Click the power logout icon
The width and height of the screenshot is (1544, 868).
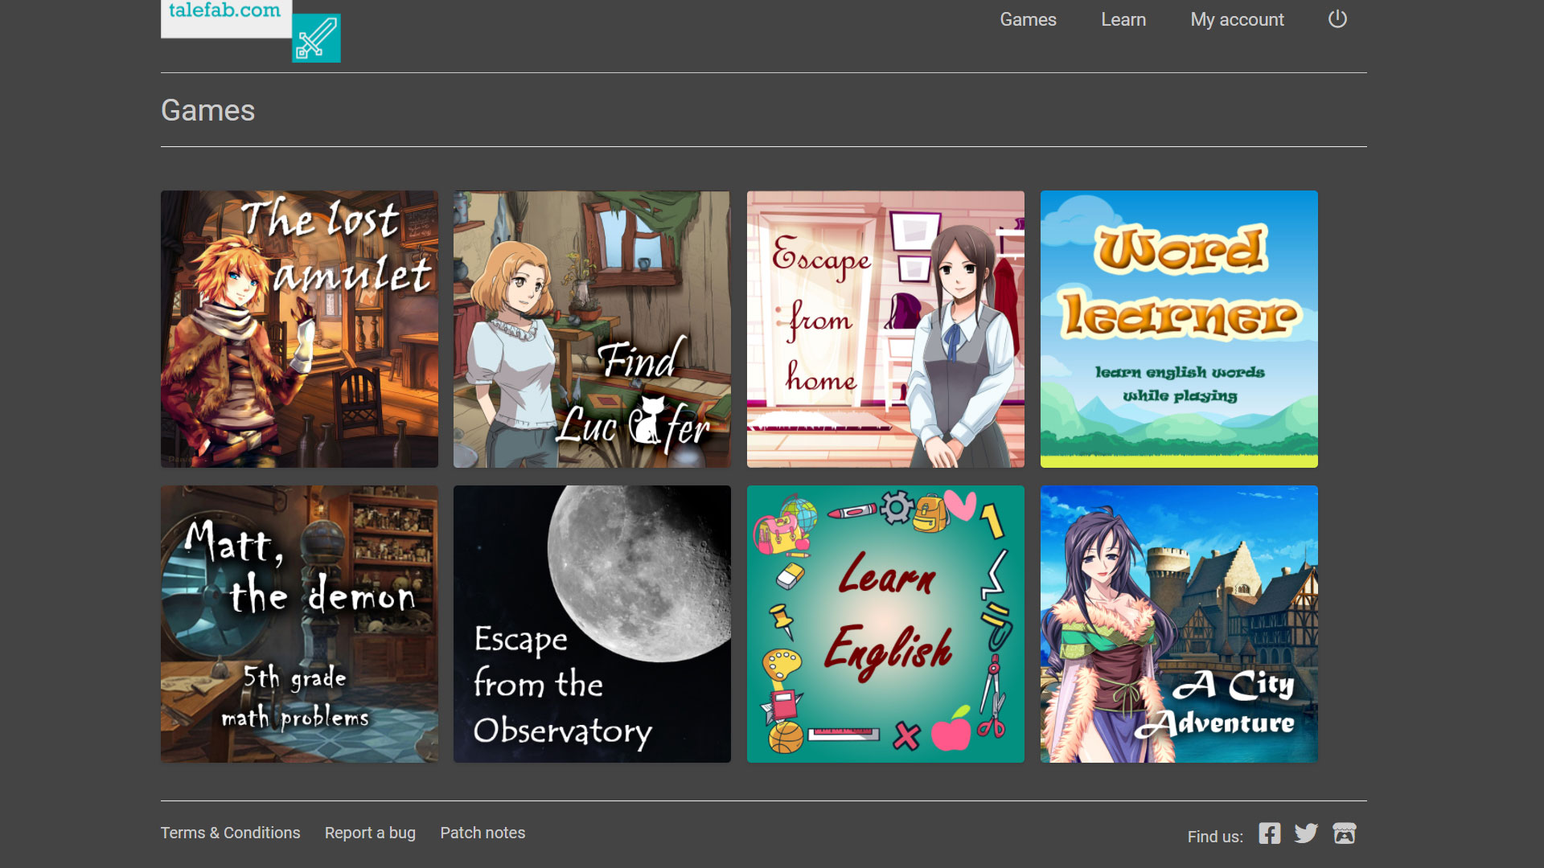click(x=1337, y=19)
